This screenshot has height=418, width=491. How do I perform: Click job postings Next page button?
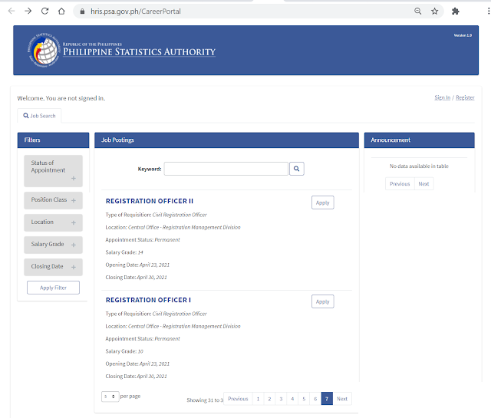pyautogui.click(x=342, y=399)
